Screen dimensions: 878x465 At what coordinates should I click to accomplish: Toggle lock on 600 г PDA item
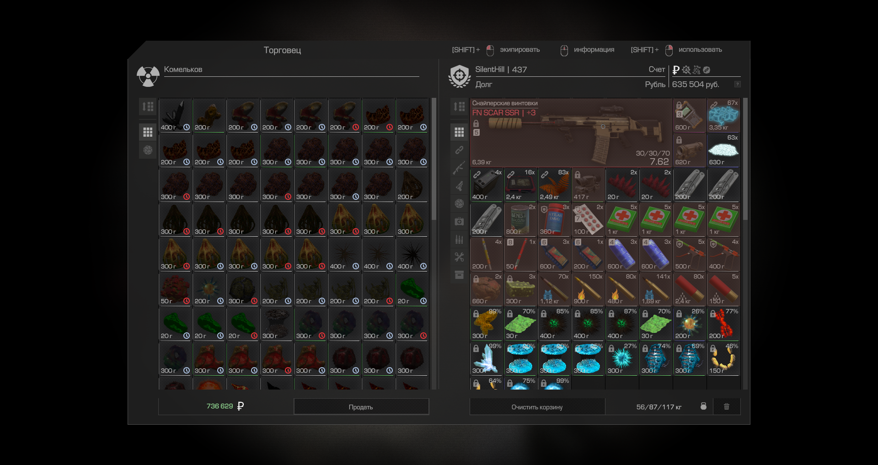[x=679, y=105]
